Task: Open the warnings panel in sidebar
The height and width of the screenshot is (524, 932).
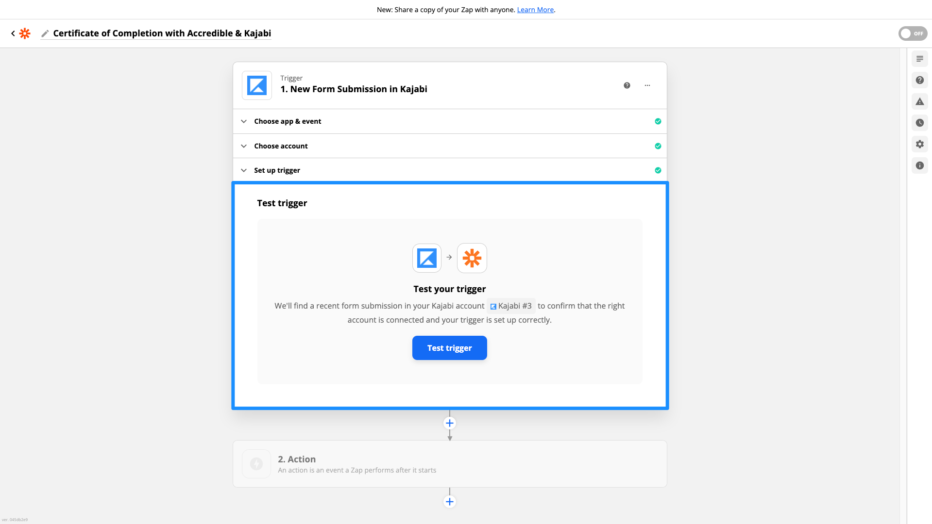Action: pyautogui.click(x=920, y=101)
